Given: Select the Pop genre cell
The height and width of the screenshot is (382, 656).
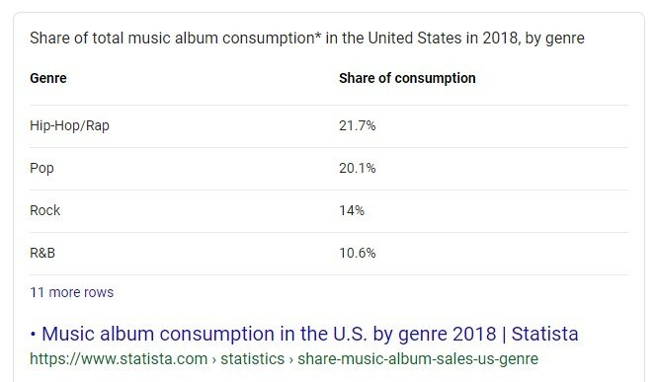Looking at the screenshot, I should [x=41, y=168].
